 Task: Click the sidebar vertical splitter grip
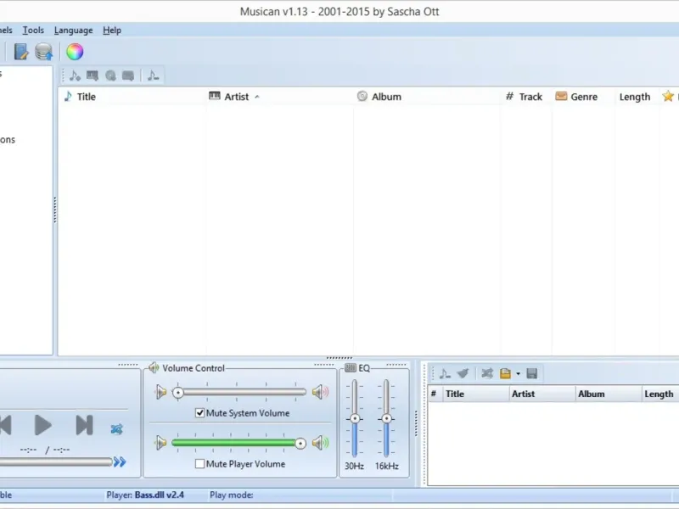coord(55,210)
